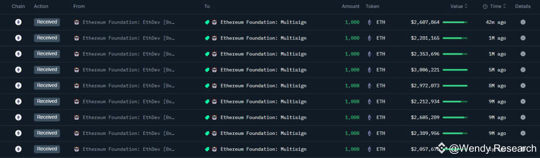Screen dimensions: 540x158
Task: Open Ethereum Foundation: Multisign in $2,605,289 row
Action: pyautogui.click(x=263, y=117)
